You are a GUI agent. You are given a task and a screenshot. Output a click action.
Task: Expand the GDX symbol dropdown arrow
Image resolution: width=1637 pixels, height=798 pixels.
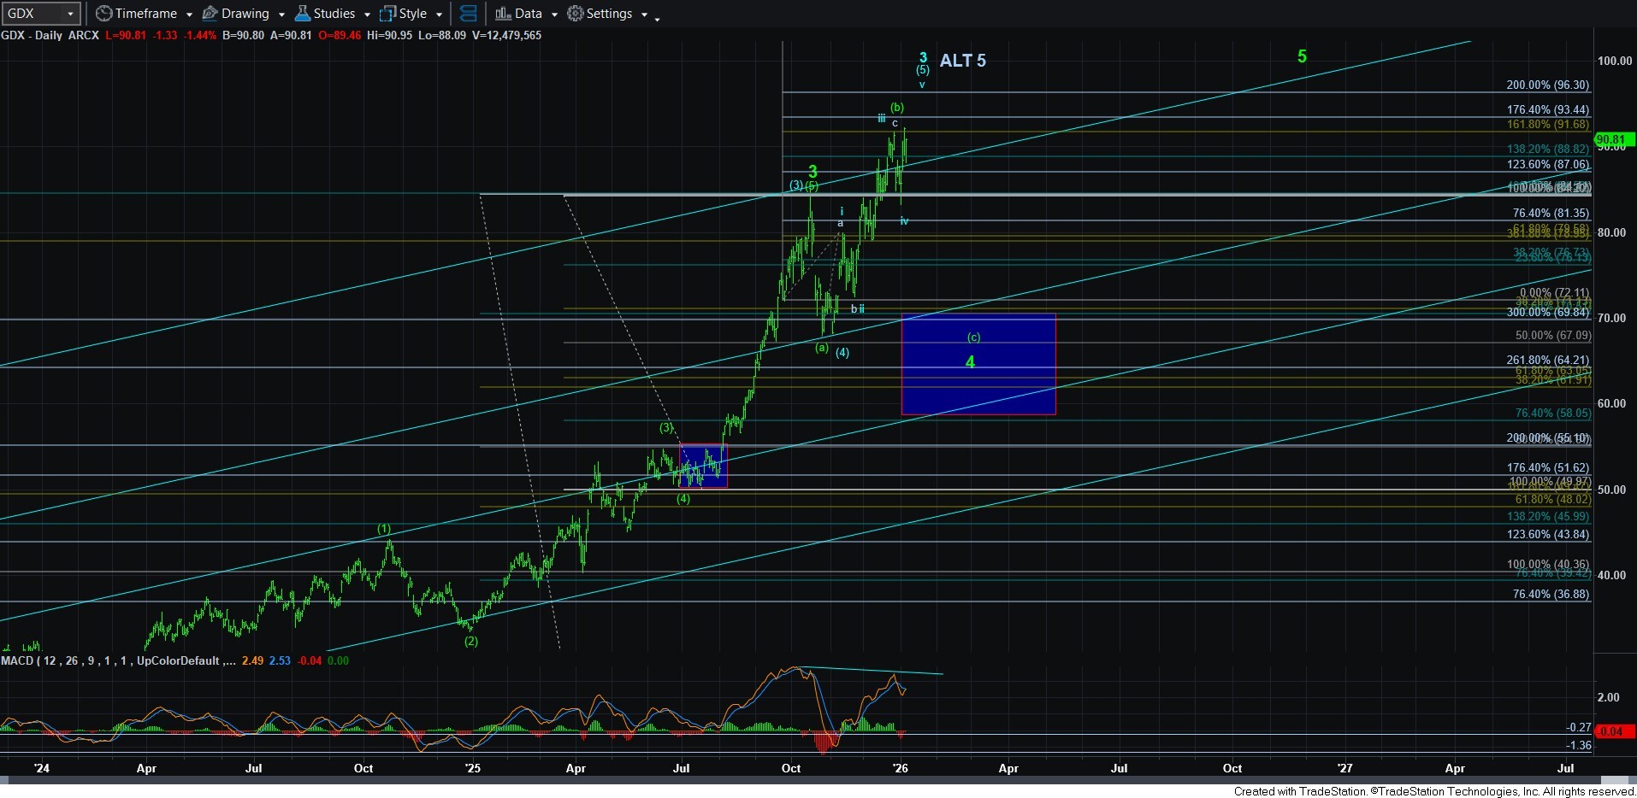(x=70, y=14)
